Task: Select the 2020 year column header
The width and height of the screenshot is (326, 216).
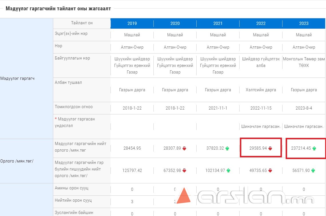Action: point(175,23)
